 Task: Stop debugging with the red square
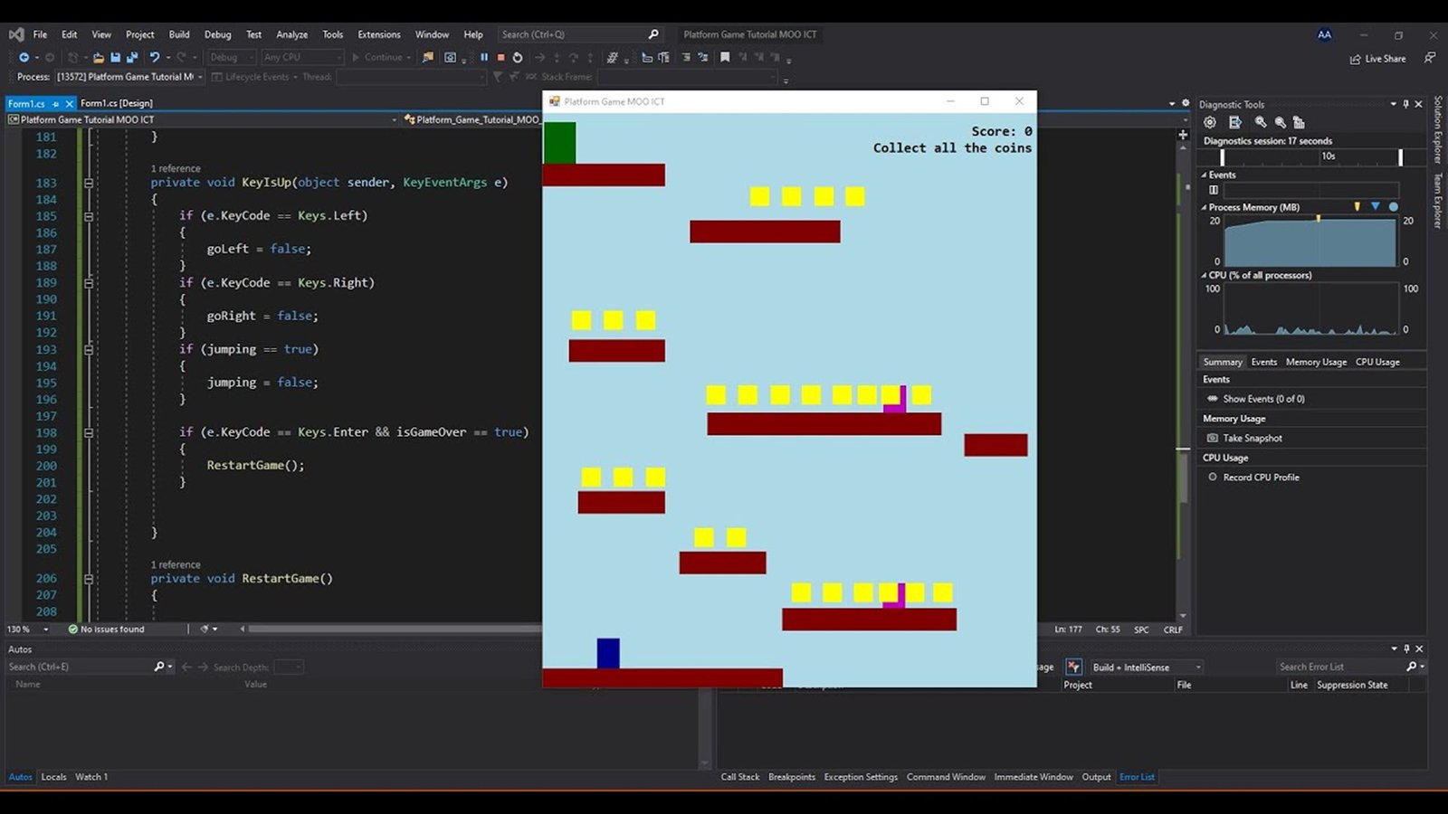point(500,57)
